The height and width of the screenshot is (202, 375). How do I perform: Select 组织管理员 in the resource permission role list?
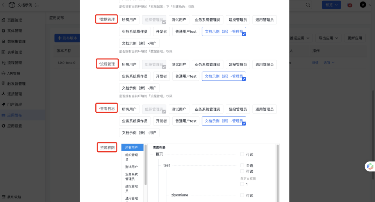click(132, 157)
